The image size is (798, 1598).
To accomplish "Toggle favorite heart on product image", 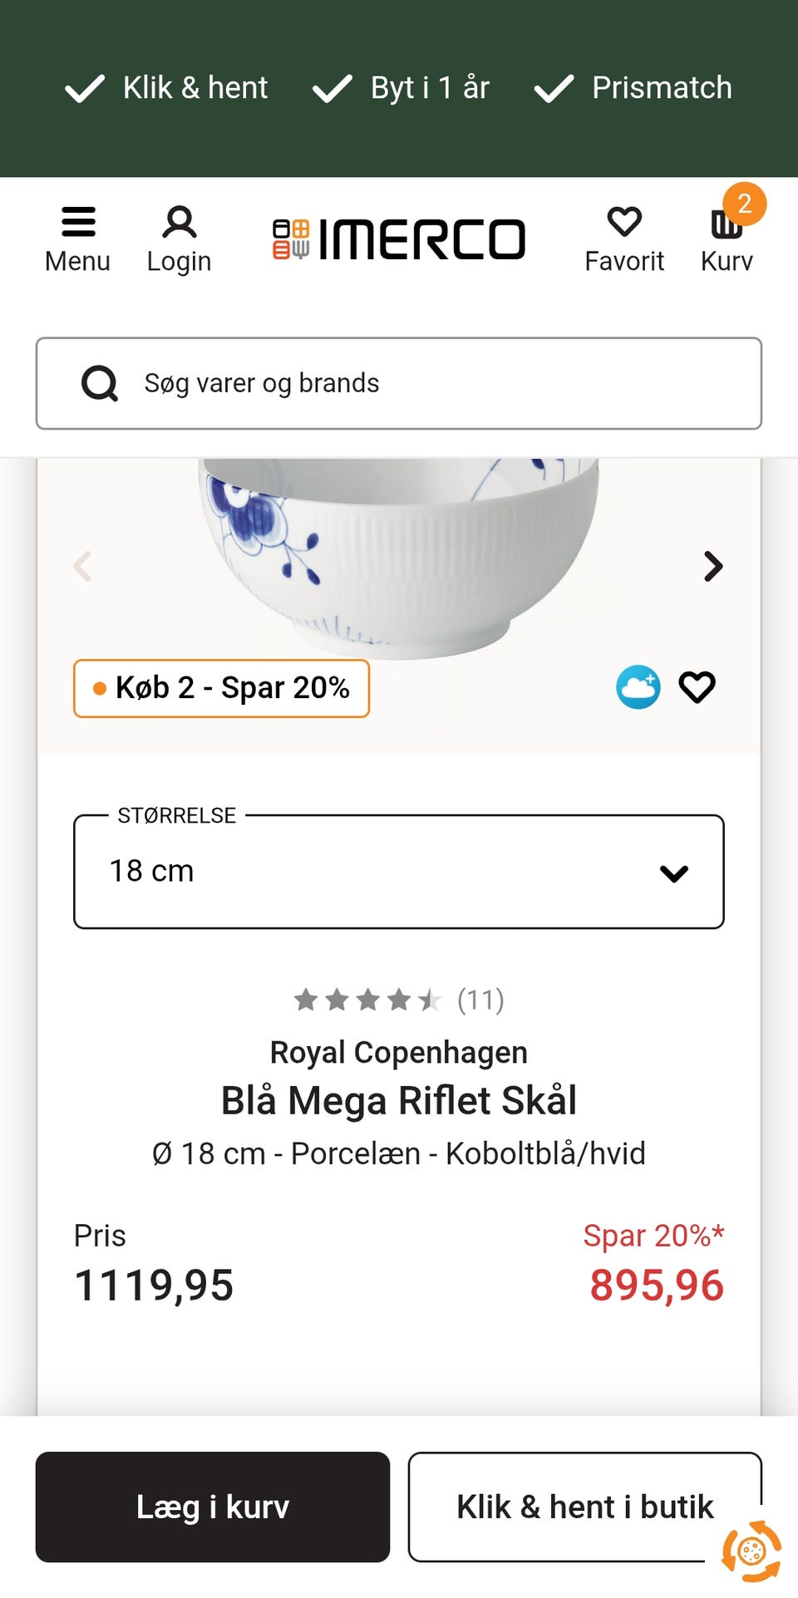I will pyautogui.click(x=697, y=687).
